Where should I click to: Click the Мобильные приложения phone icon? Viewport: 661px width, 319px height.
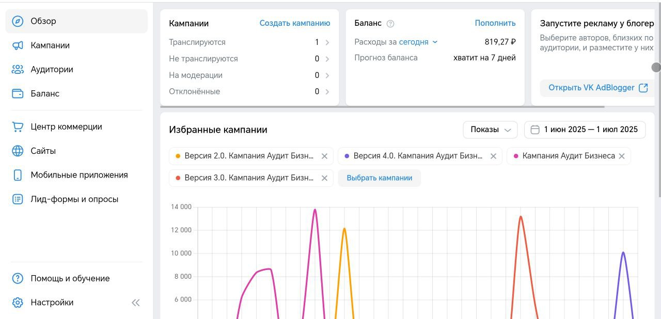[18, 175]
